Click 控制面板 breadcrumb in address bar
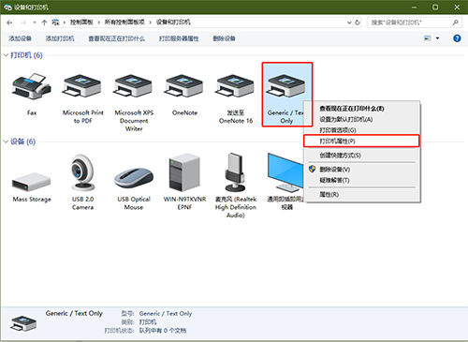 coord(81,22)
